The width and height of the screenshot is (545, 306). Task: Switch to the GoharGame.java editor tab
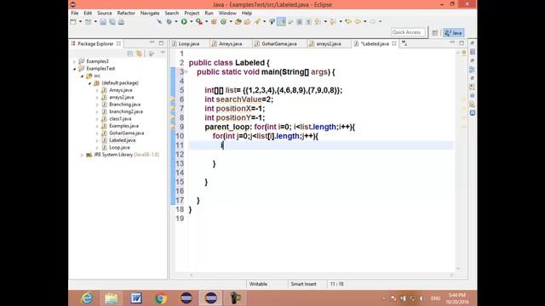[x=279, y=43]
